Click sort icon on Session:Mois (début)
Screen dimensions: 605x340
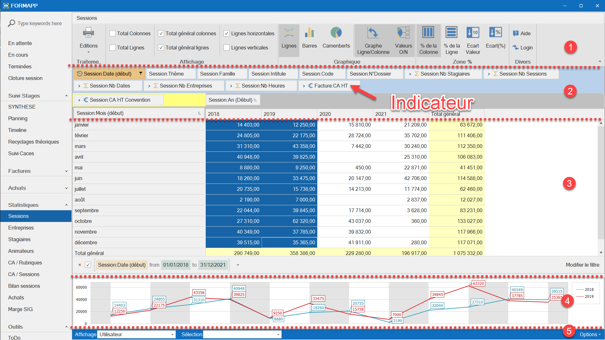coord(199,113)
